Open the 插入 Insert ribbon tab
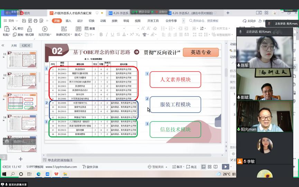 68,21
